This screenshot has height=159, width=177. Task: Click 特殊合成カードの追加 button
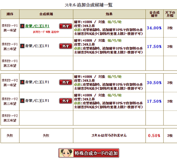[89, 153]
